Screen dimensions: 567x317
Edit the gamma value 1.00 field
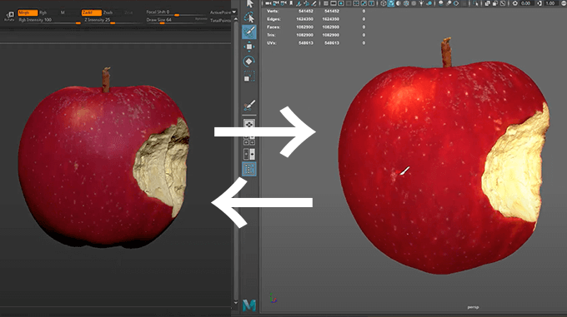tap(550, 3)
